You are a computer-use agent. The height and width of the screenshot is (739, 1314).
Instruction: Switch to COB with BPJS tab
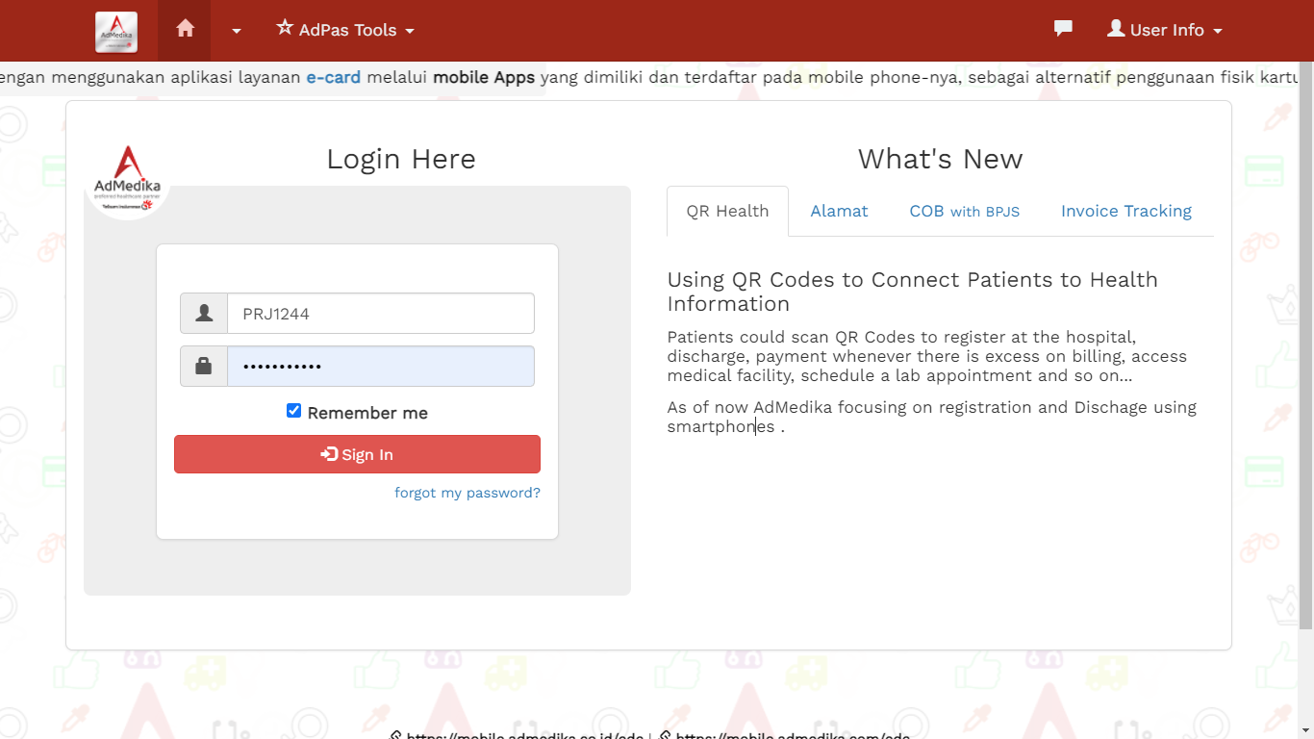(964, 211)
